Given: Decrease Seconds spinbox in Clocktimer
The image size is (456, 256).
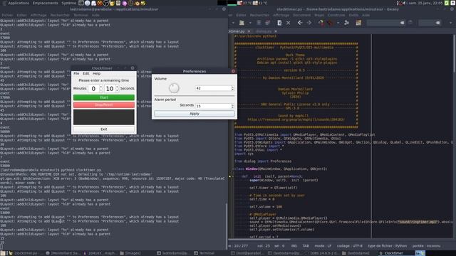Looking at the screenshot, I should 117,90.
